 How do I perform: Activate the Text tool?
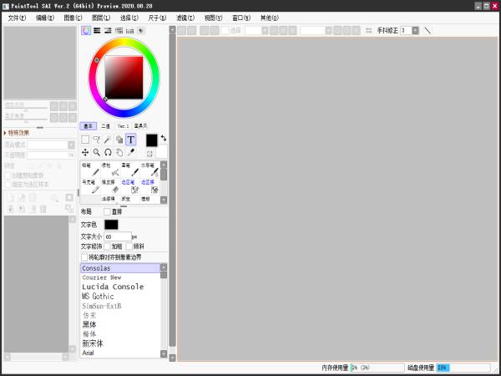131,140
